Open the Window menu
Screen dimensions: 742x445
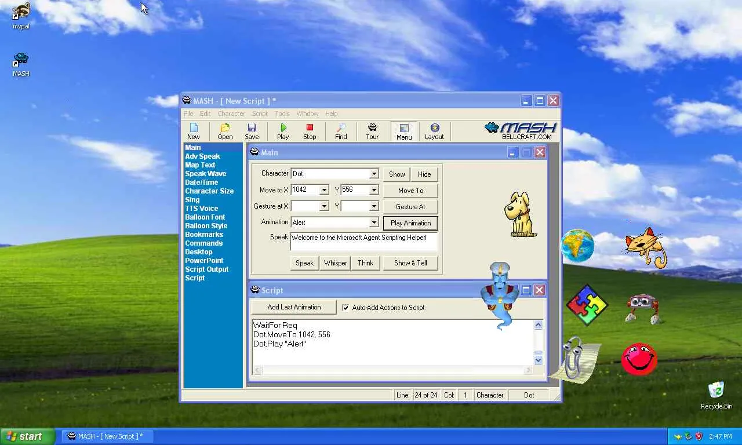click(x=307, y=114)
